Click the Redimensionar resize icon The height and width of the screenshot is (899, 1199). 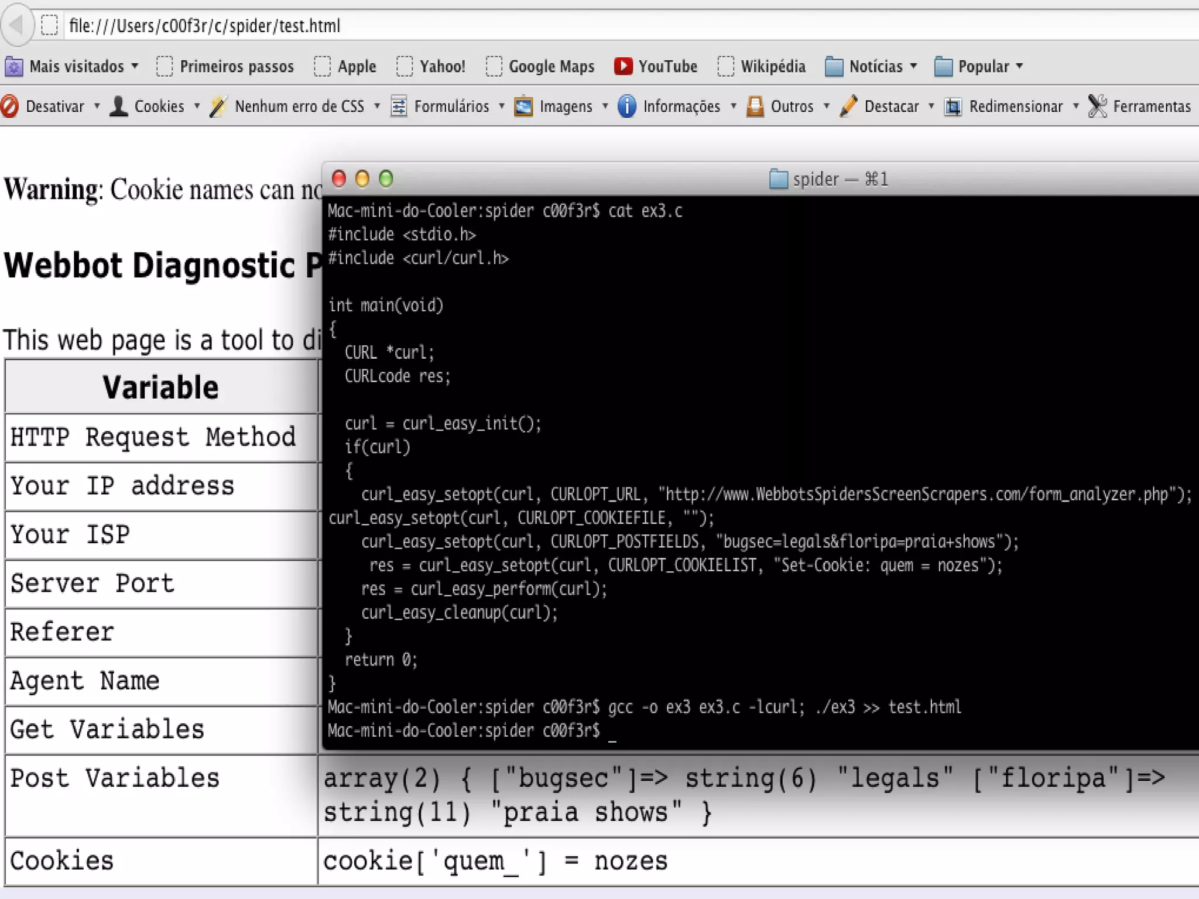pyautogui.click(x=953, y=106)
